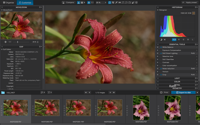The height and width of the screenshot is (125, 200).
Task: Open the Export to disk dropdown arrow
Action: tap(197, 92)
